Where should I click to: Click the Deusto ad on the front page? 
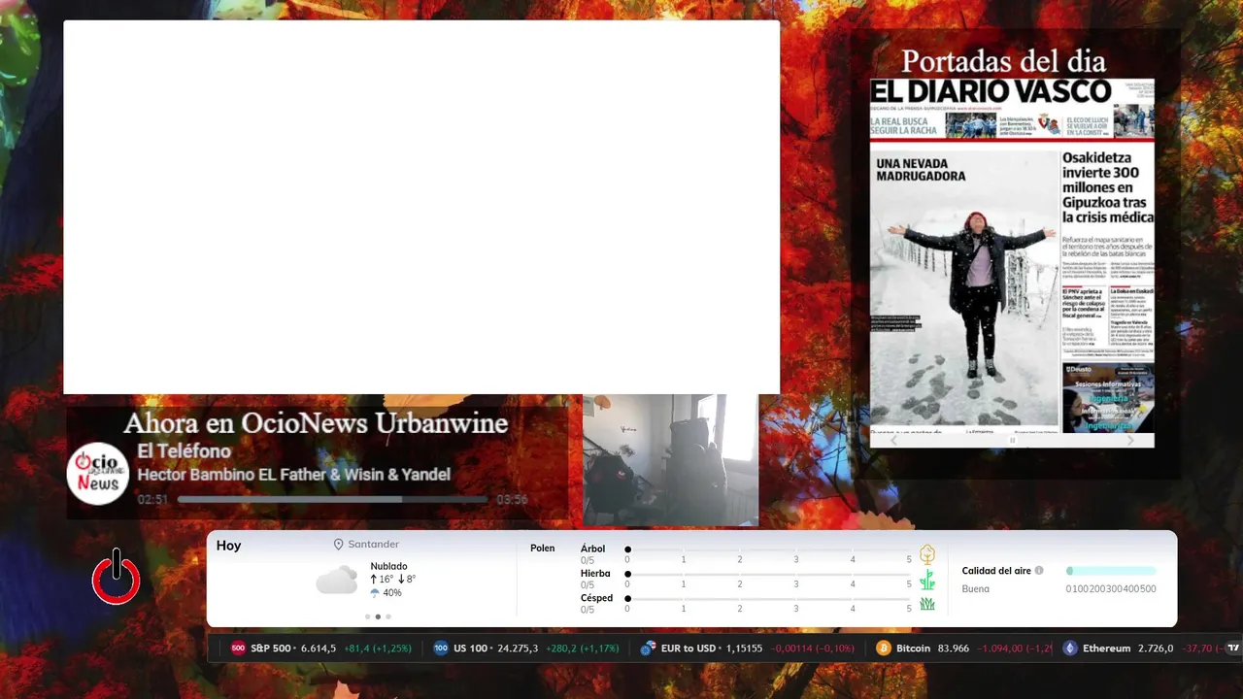point(1108,398)
